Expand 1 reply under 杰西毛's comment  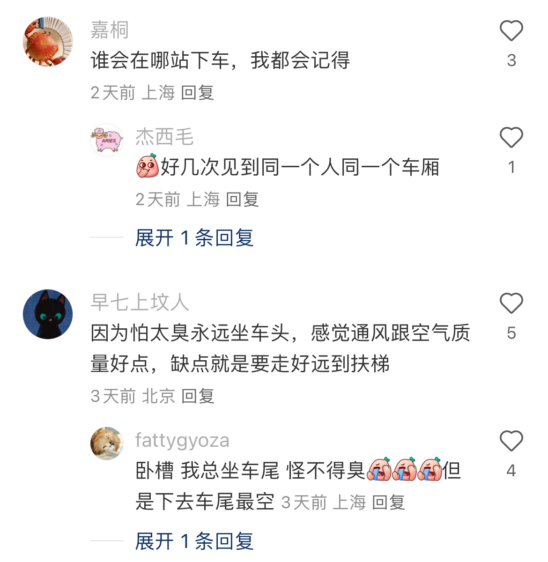tap(194, 238)
